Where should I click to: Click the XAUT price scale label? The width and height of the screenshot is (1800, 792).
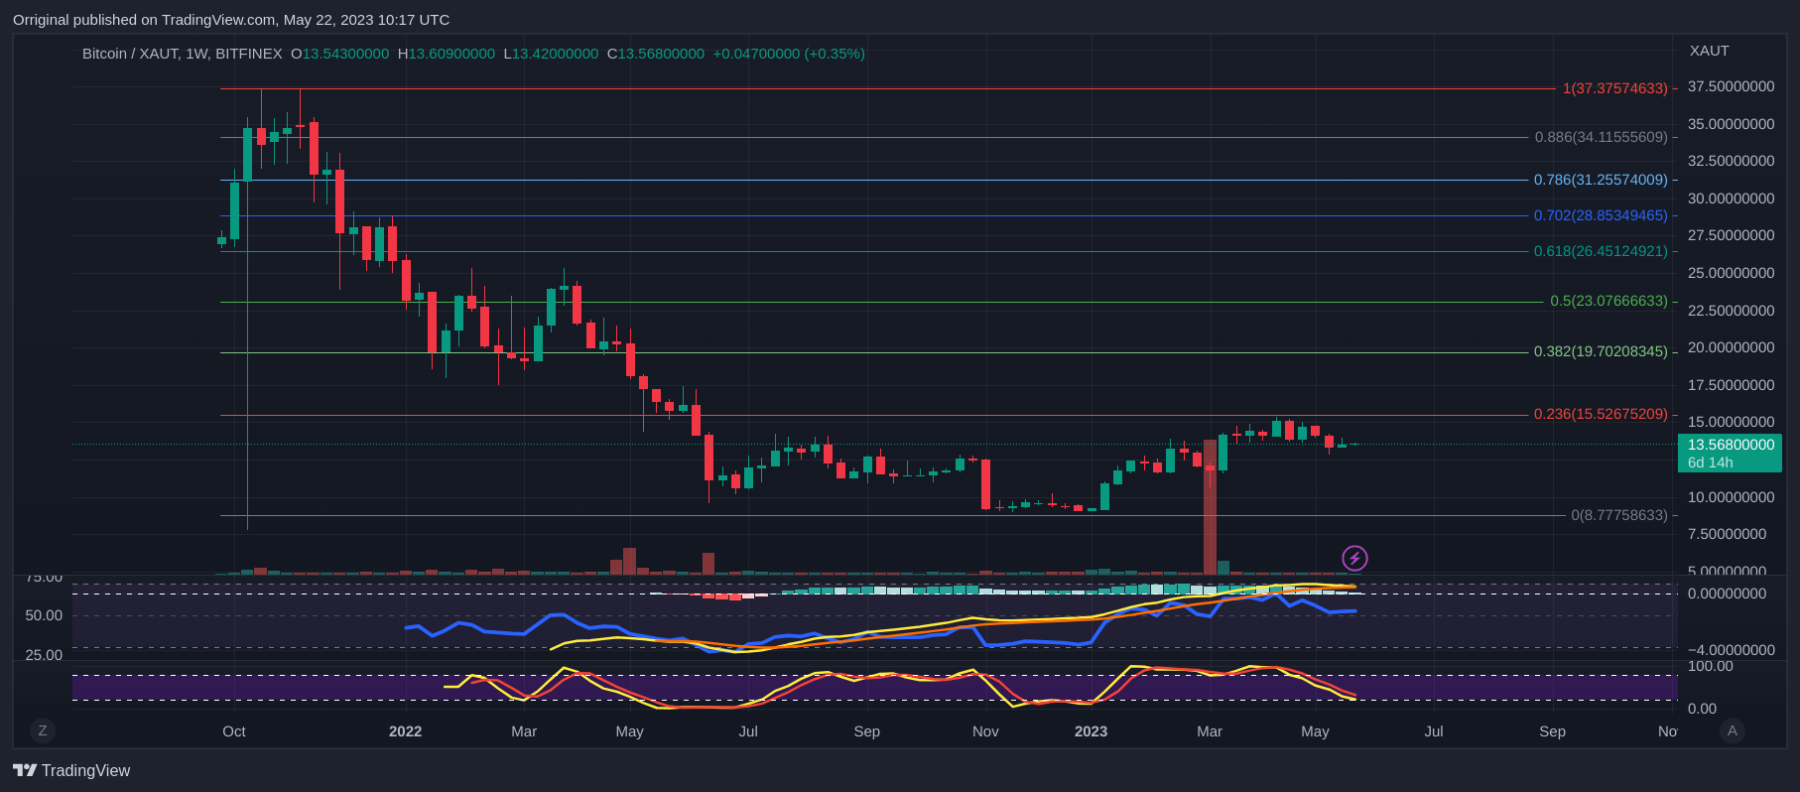(1710, 51)
